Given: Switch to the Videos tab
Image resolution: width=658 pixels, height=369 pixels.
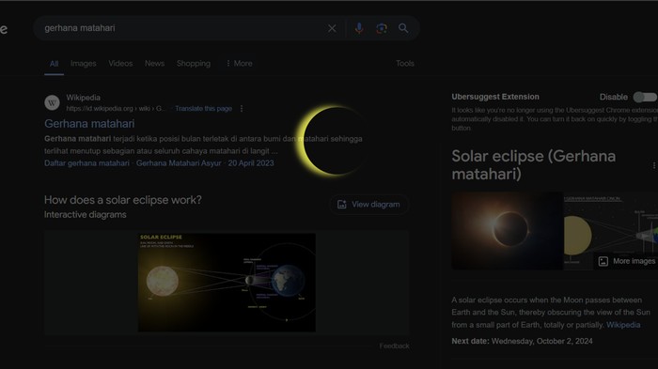Looking at the screenshot, I should coord(120,63).
